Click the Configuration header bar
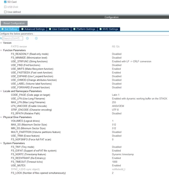The height and width of the screenshot is (179, 169). [x=84, y=17]
